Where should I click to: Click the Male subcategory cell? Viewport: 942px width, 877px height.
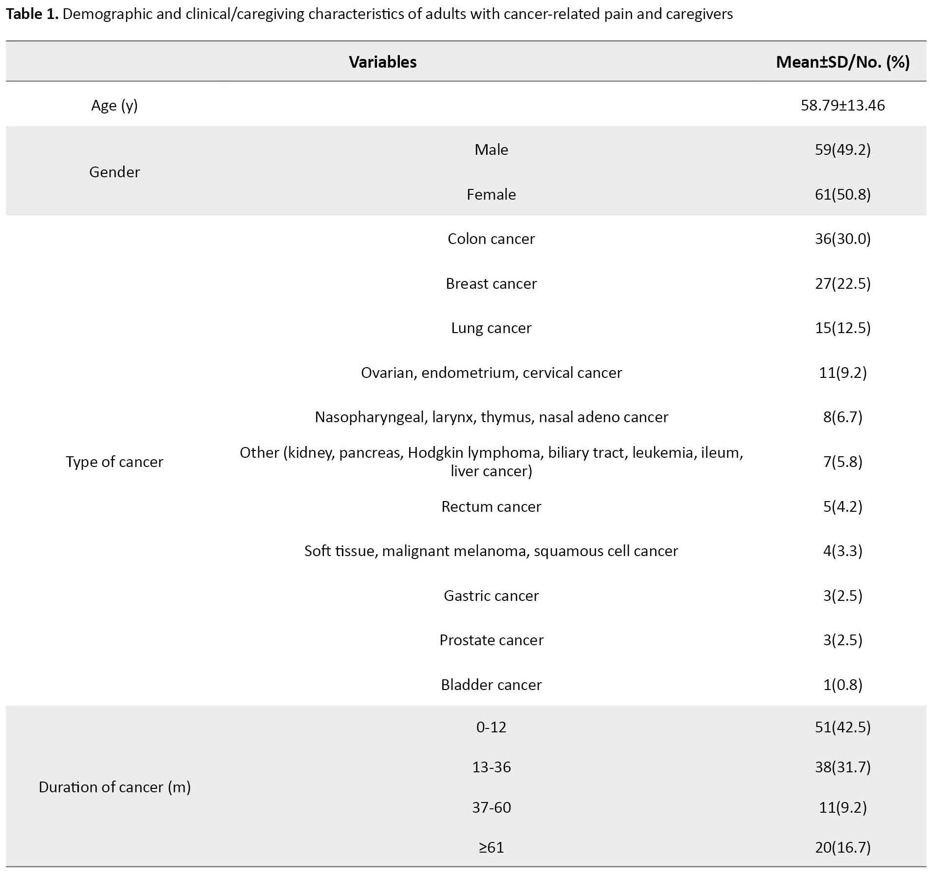(491, 149)
